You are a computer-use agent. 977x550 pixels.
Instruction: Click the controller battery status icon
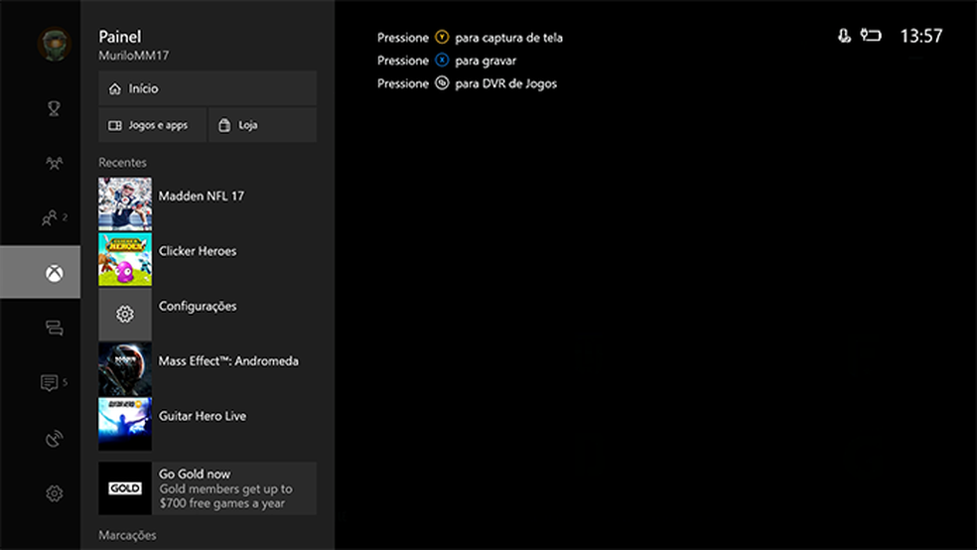click(x=871, y=36)
